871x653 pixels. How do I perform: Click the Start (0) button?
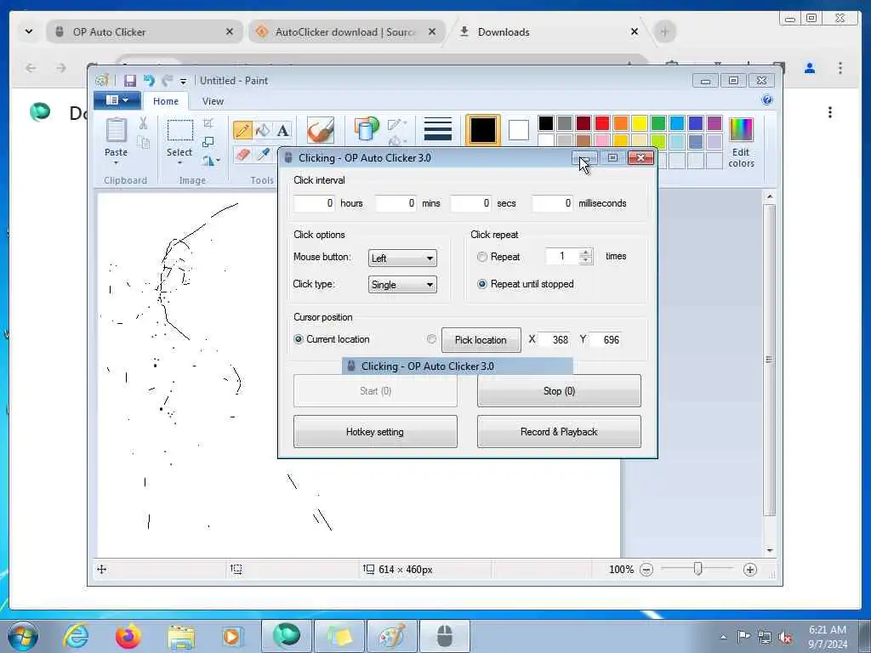click(375, 391)
